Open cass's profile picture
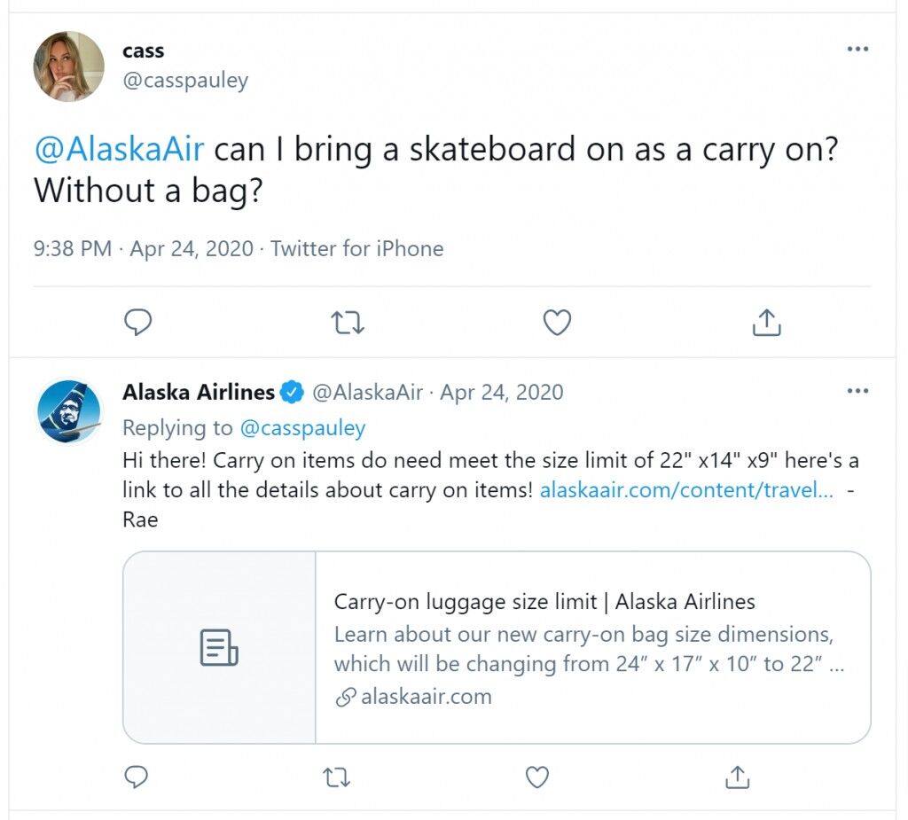Image resolution: width=908 pixels, height=820 pixels. [x=69, y=66]
